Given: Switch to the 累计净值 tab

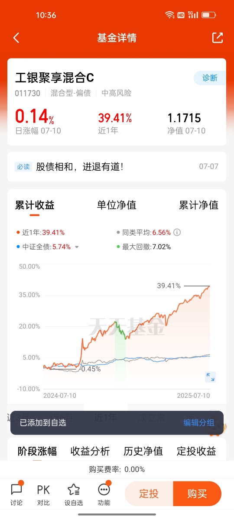Looking at the screenshot, I should (x=199, y=205).
